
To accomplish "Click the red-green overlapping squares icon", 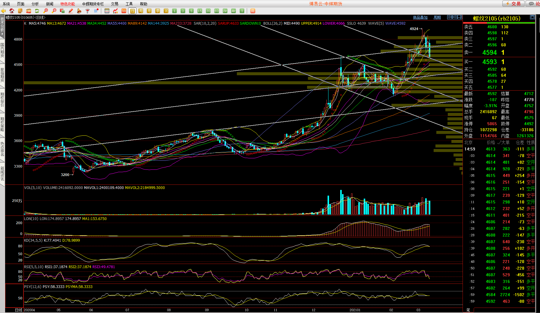I will [x=62, y=11].
